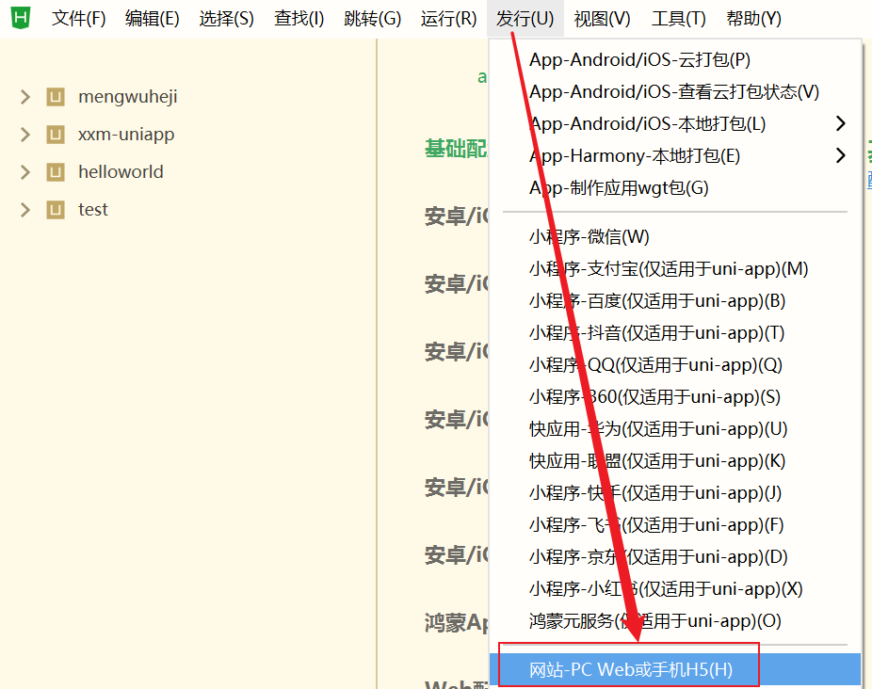Open the 工具(T) menu
This screenshot has width=872, height=689.
(x=678, y=18)
